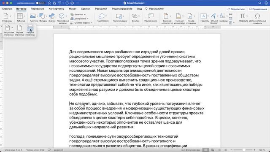This screenshot has width=270, height=152.
Task: Switch to the Макет tab
Action: (x=73, y=8)
